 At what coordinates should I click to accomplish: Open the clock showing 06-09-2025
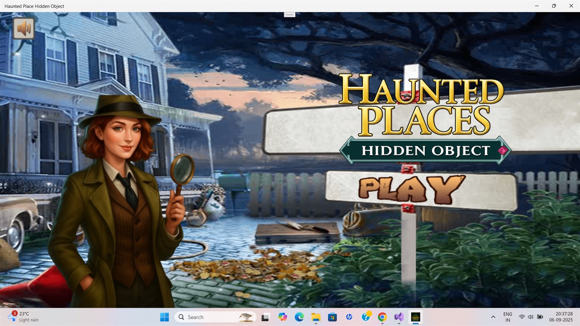pos(563,317)
